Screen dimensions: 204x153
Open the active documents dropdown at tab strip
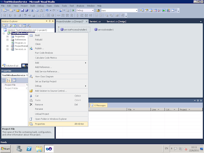[x=201, y=22]
